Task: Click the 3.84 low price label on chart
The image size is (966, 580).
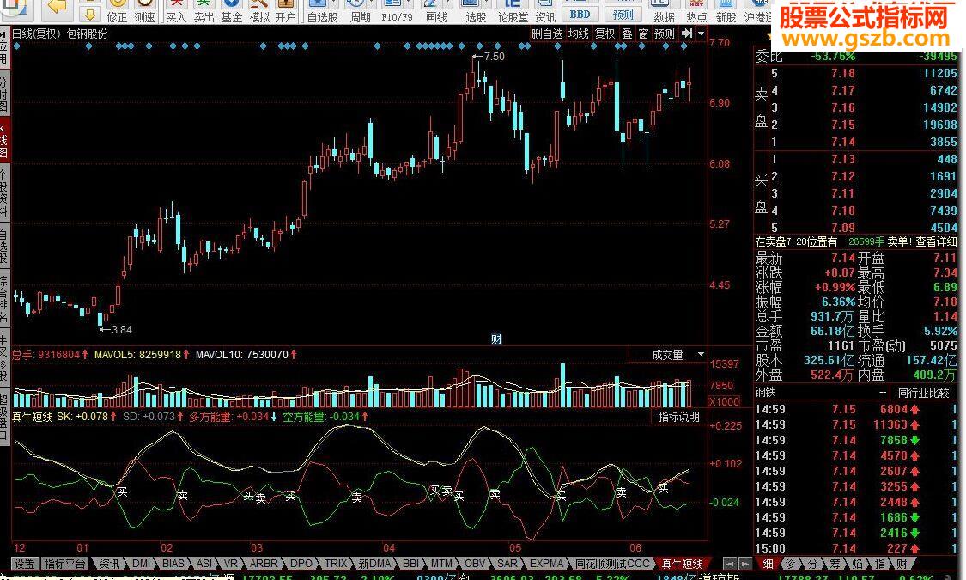Action: pyautogui.click(x=121, y=330)
